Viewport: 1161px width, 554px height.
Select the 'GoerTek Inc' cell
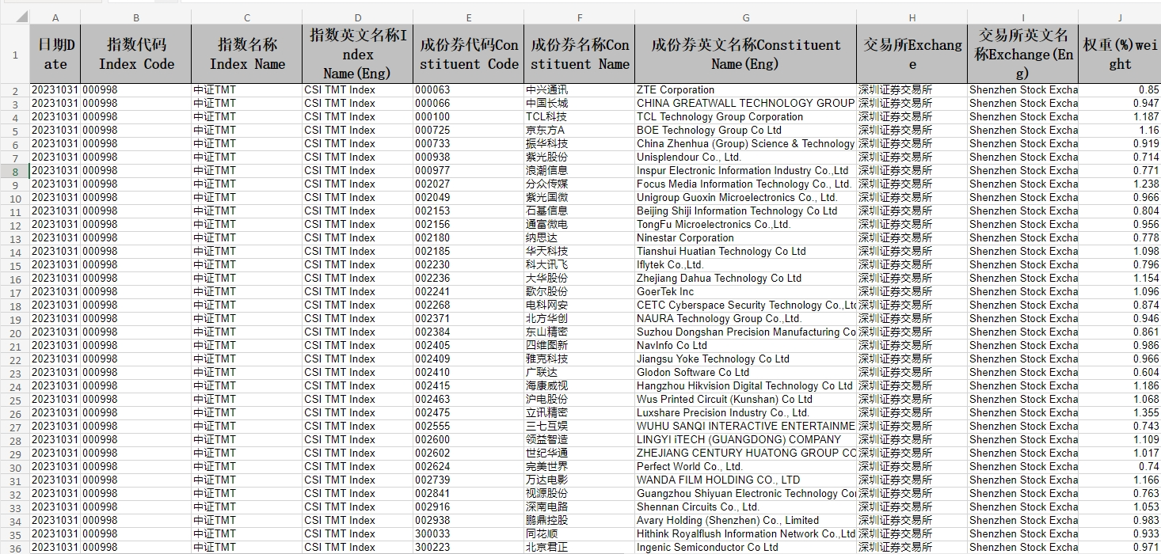[x=746, y=292]
